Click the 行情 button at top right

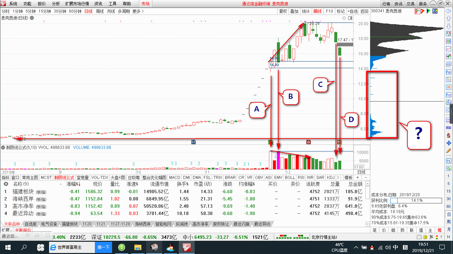(386, 4)
